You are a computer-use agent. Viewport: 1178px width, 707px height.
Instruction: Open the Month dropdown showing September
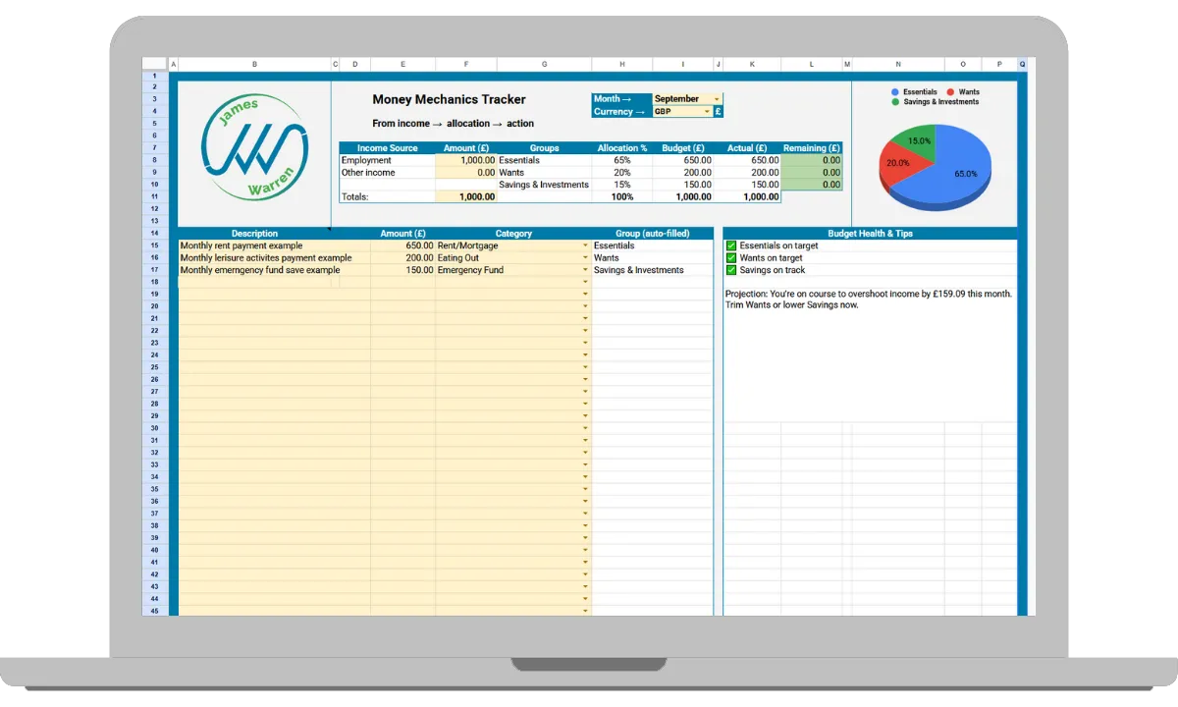687,98
